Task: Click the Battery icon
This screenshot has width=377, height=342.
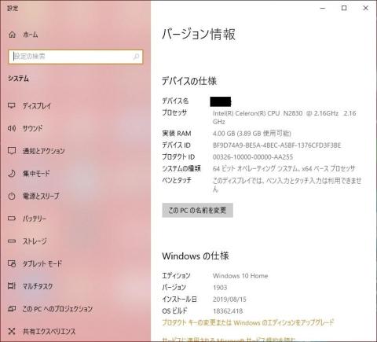Action: click(12, 219)
